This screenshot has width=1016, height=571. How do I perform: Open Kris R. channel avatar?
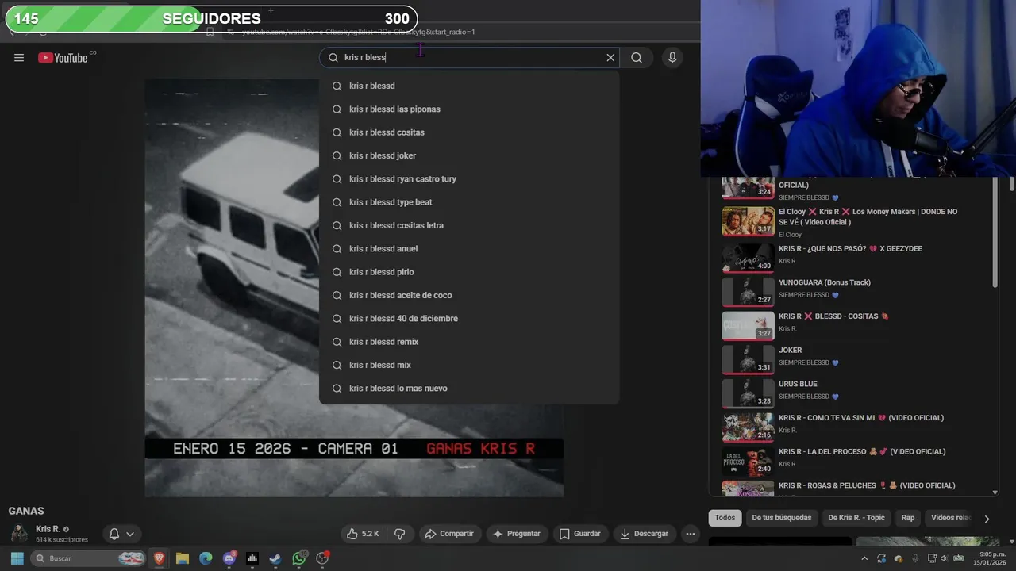(19, 534)
